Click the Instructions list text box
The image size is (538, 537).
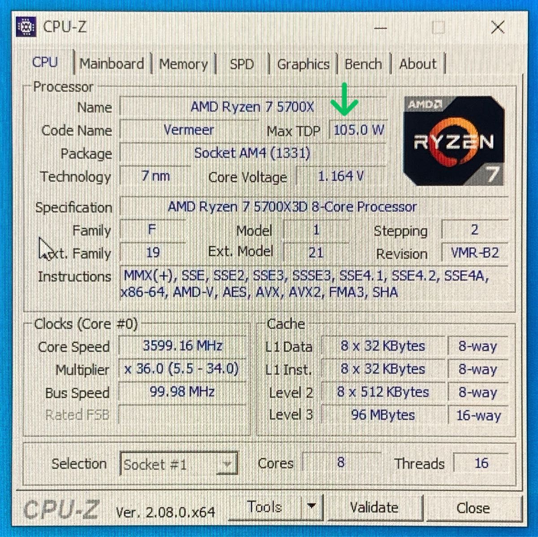pyautogui.click(x=314, y=284)
